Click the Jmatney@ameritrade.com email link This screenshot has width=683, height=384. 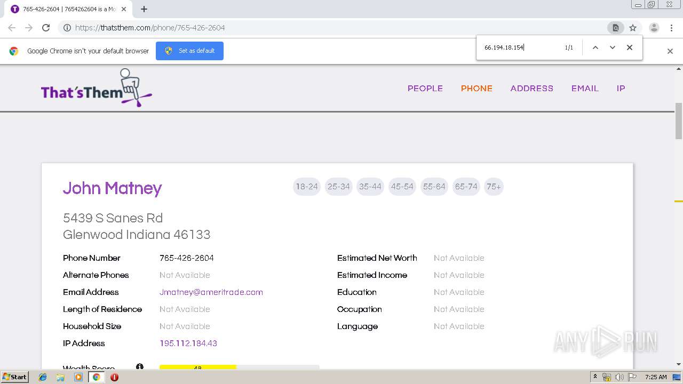[211, 292]
